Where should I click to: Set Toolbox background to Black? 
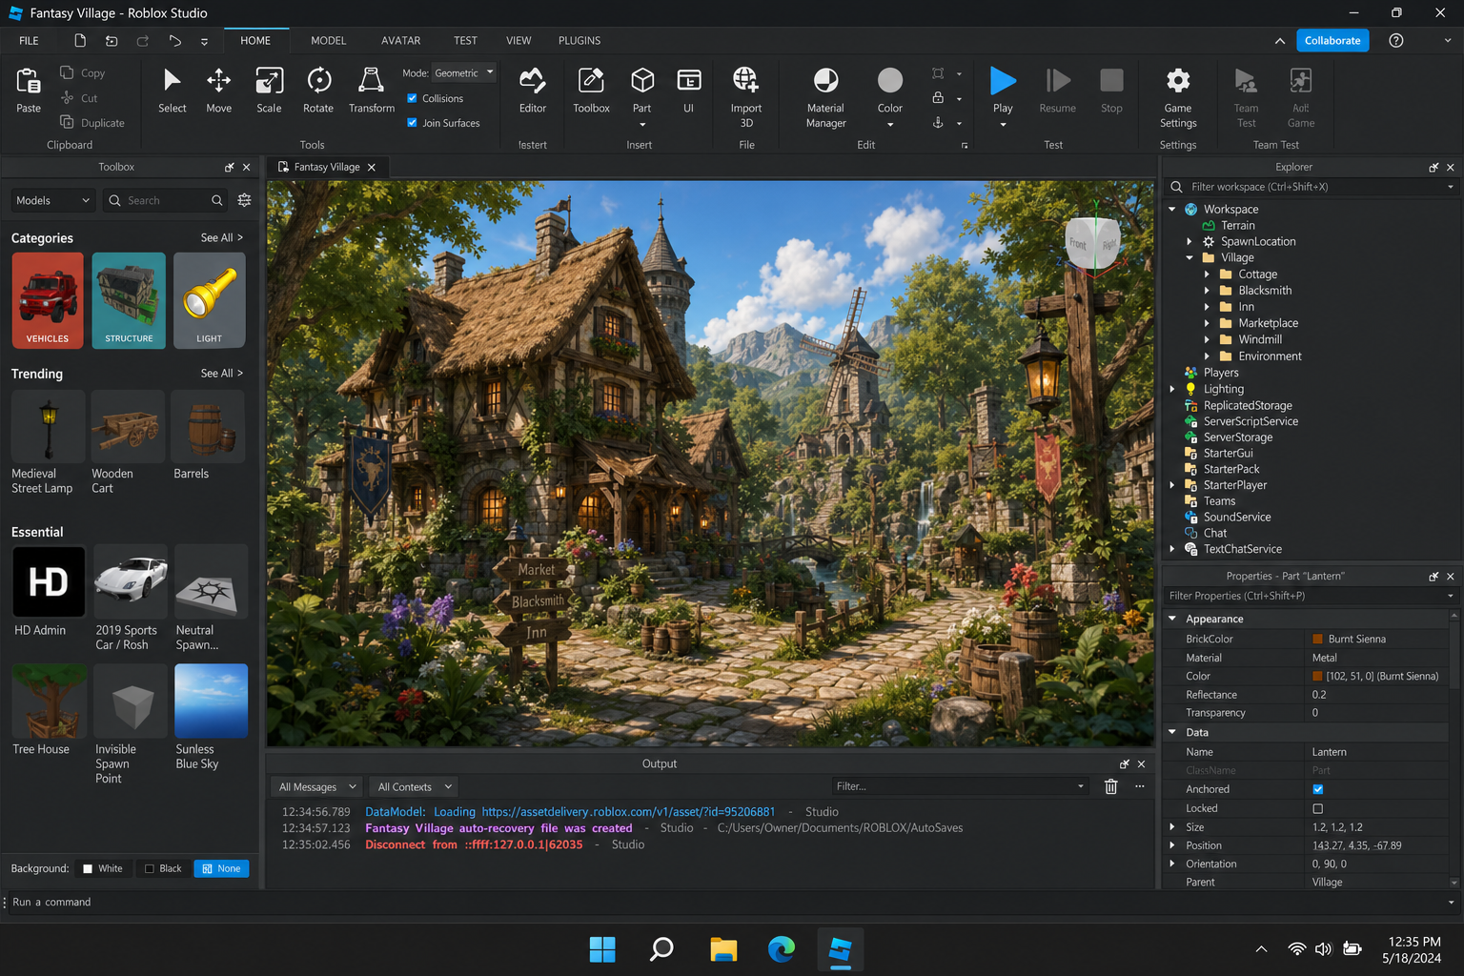click(163, 868)
